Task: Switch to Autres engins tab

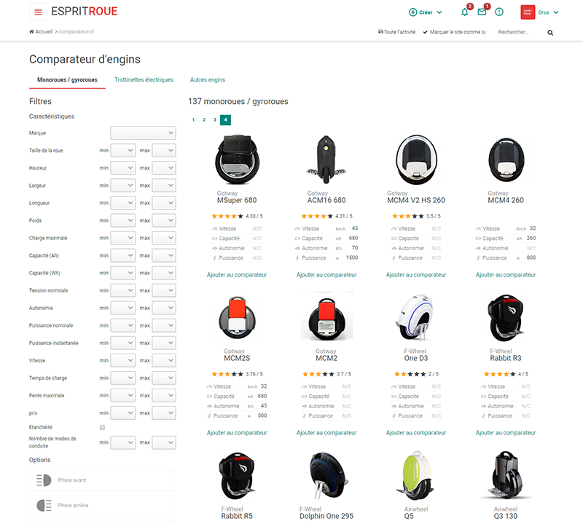Action: click(208, 80)
